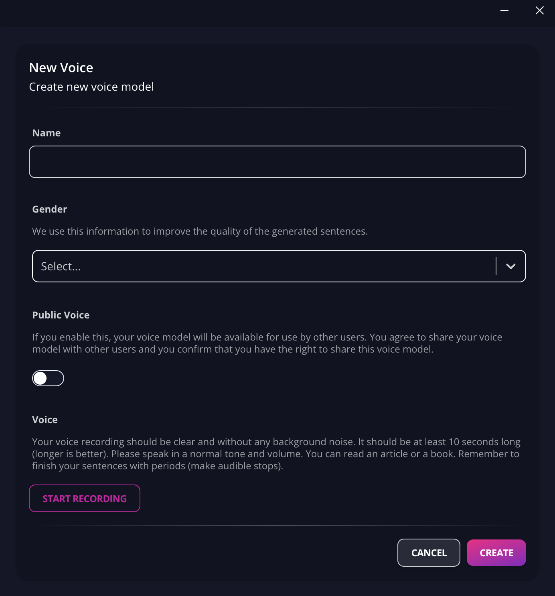Screen dimensions: 555x596
Task: Focus the Name text input field
Action: coord(277,162)
